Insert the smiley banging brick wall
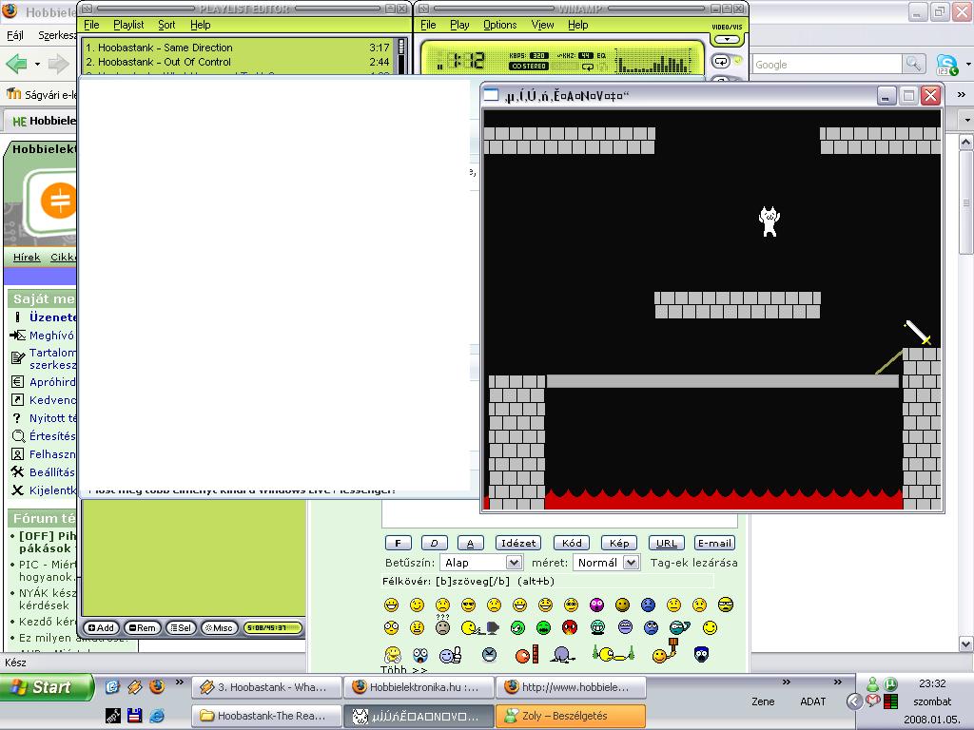The image size is (974, 730). [x=527, y=654]
